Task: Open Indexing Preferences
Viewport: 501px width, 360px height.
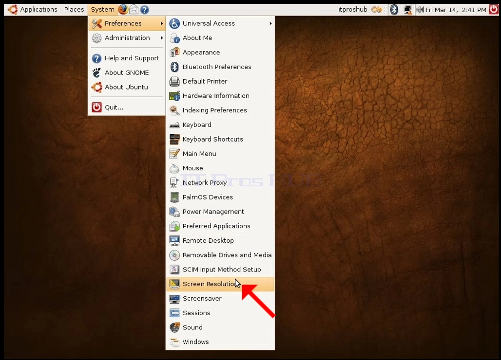Action: [x=220, y=110]
